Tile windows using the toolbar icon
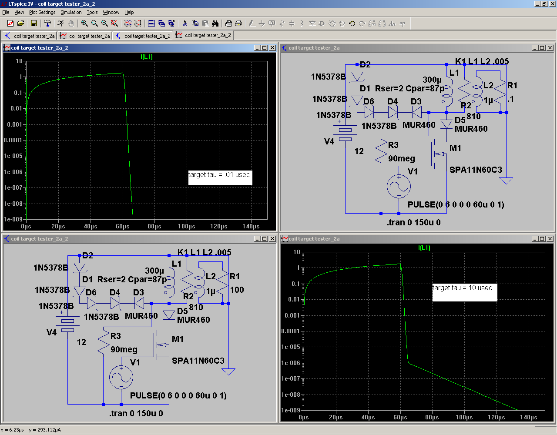Viewport: 557px width, 435px height. tap(151, 23)
